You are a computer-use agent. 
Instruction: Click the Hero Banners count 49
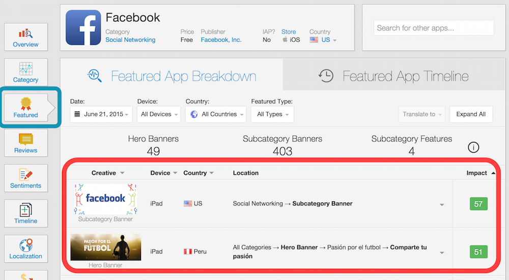point(153,151)
